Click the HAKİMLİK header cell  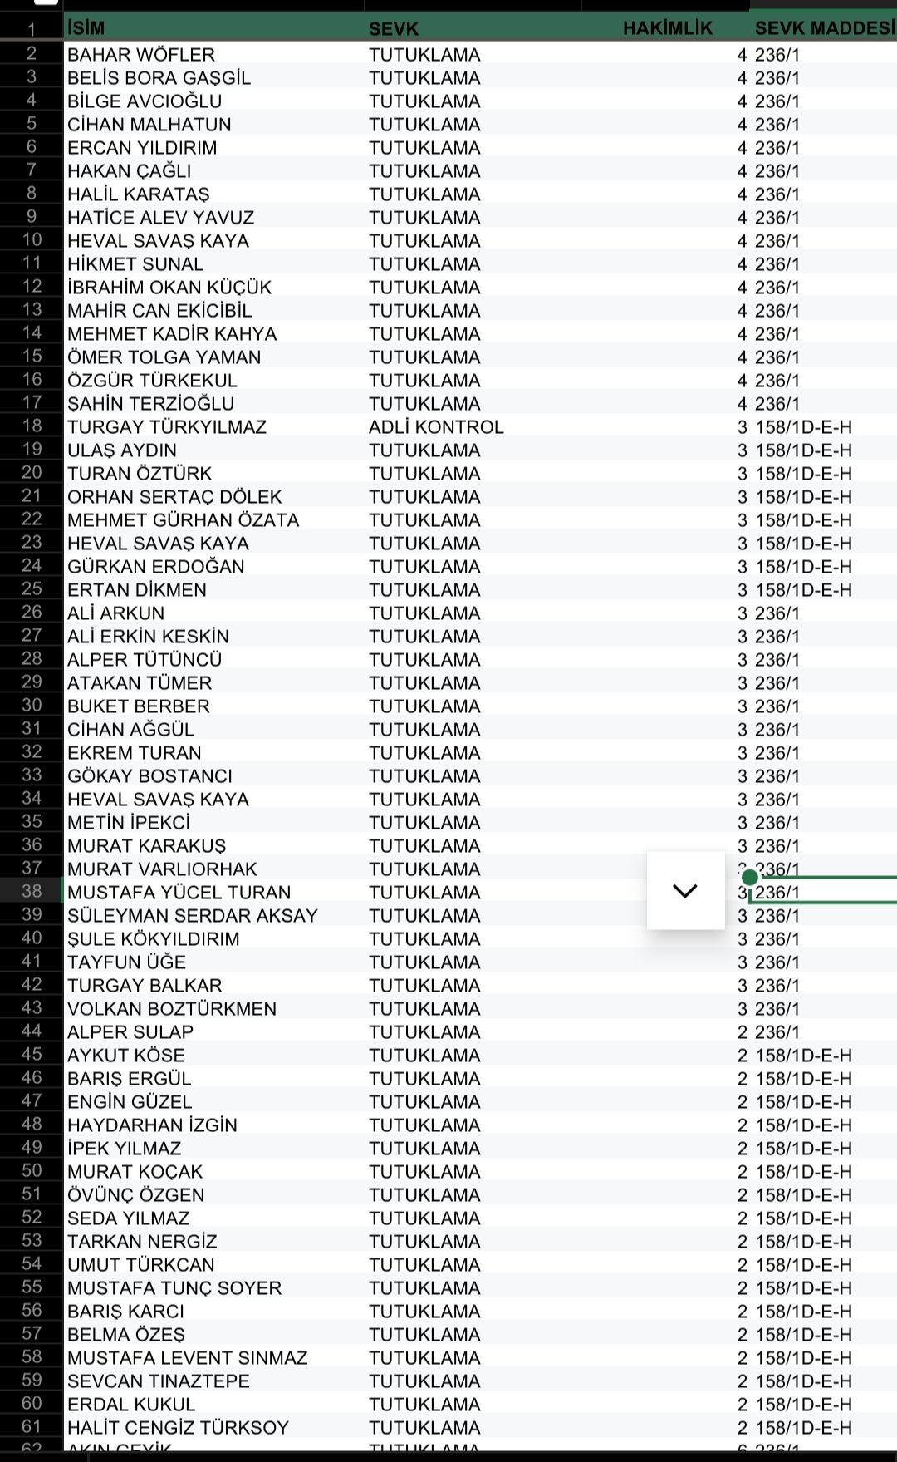[x=667, y=28]
